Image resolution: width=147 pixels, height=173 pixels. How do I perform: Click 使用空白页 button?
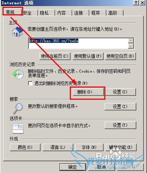click(120, 56)
